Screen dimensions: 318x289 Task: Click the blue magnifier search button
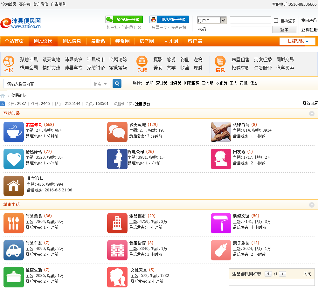pyautogui.click(x=117, y=84)
